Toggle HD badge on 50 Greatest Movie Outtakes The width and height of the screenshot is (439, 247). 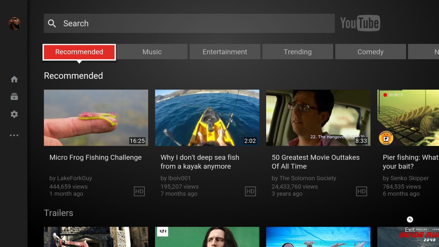(362, 191)
